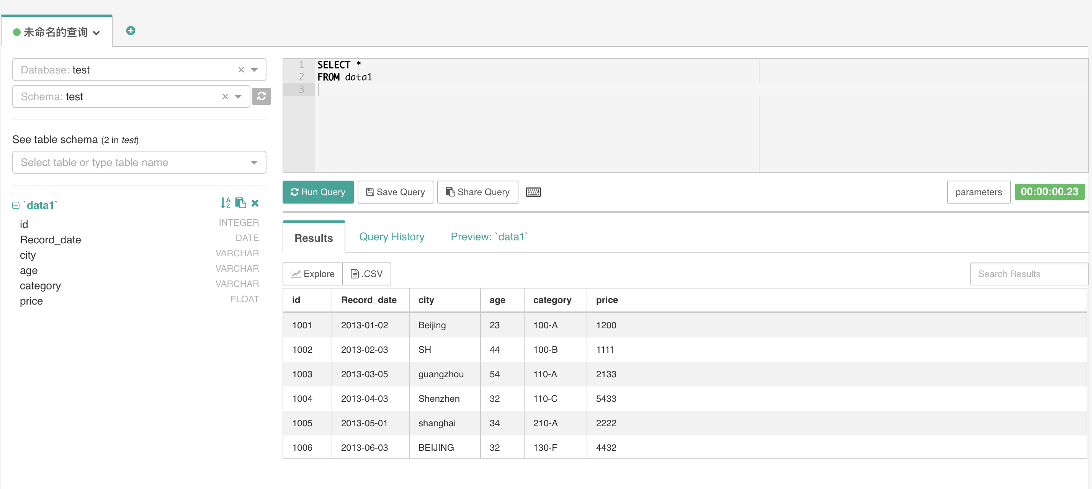The width and height of the screenshot is (1092, 489).
Task: Click the green plus new tab icon
Action: (x=131, y=31)
